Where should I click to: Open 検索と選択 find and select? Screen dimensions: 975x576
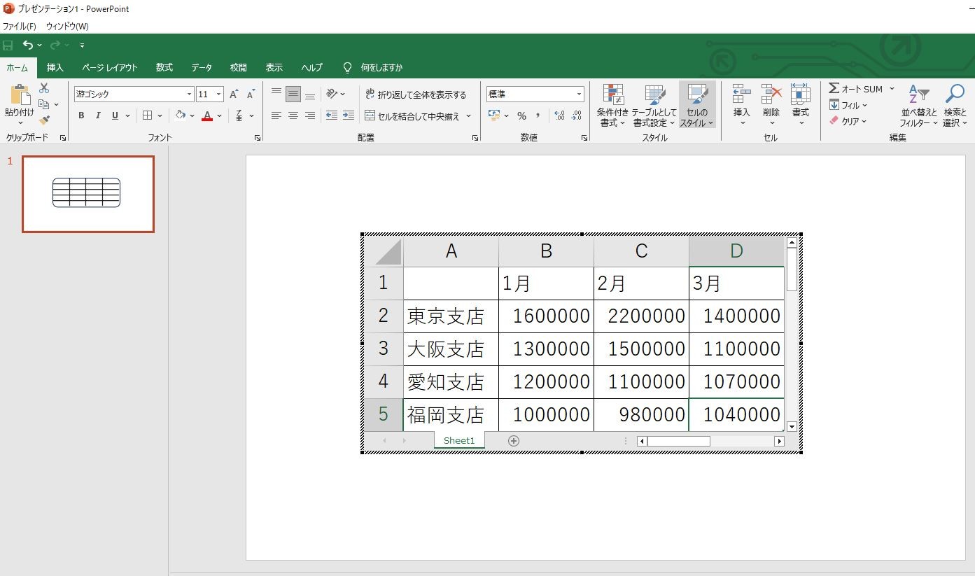(x=955, y=106)
